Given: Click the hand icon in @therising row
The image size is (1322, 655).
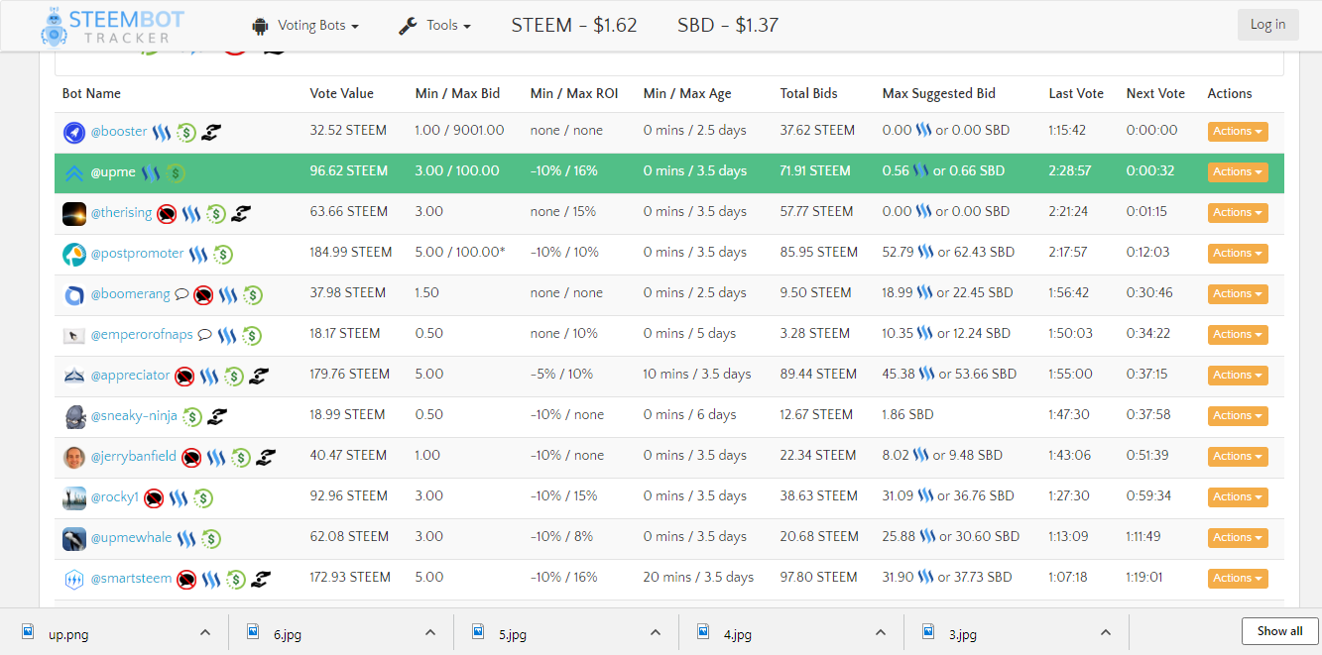Looking at the screenshot, I should pyautogui.click(x=241, y=213).
